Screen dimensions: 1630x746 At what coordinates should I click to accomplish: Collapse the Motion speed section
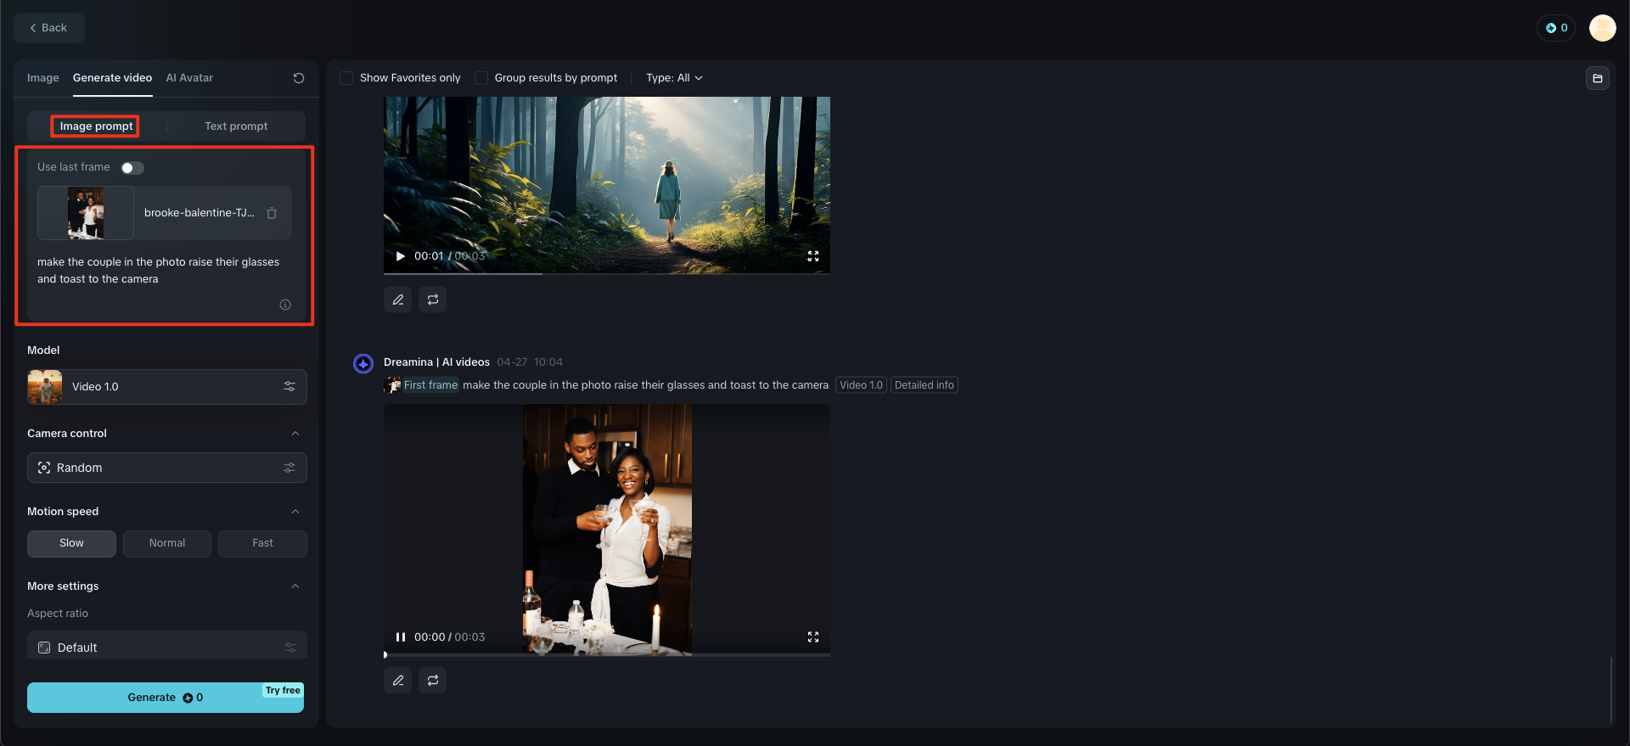pyautogui.click(x=295, y=512)
